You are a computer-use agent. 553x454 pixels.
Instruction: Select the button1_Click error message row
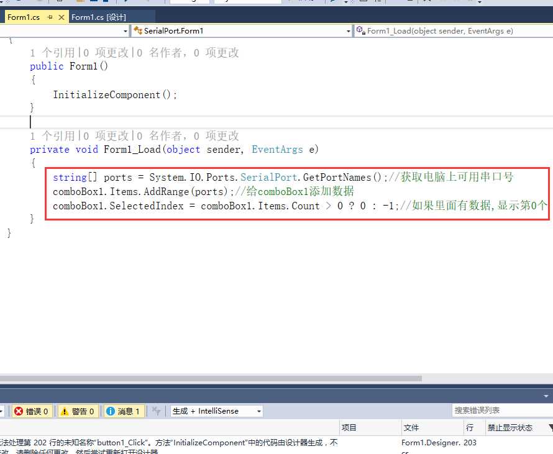coord(276,446)
